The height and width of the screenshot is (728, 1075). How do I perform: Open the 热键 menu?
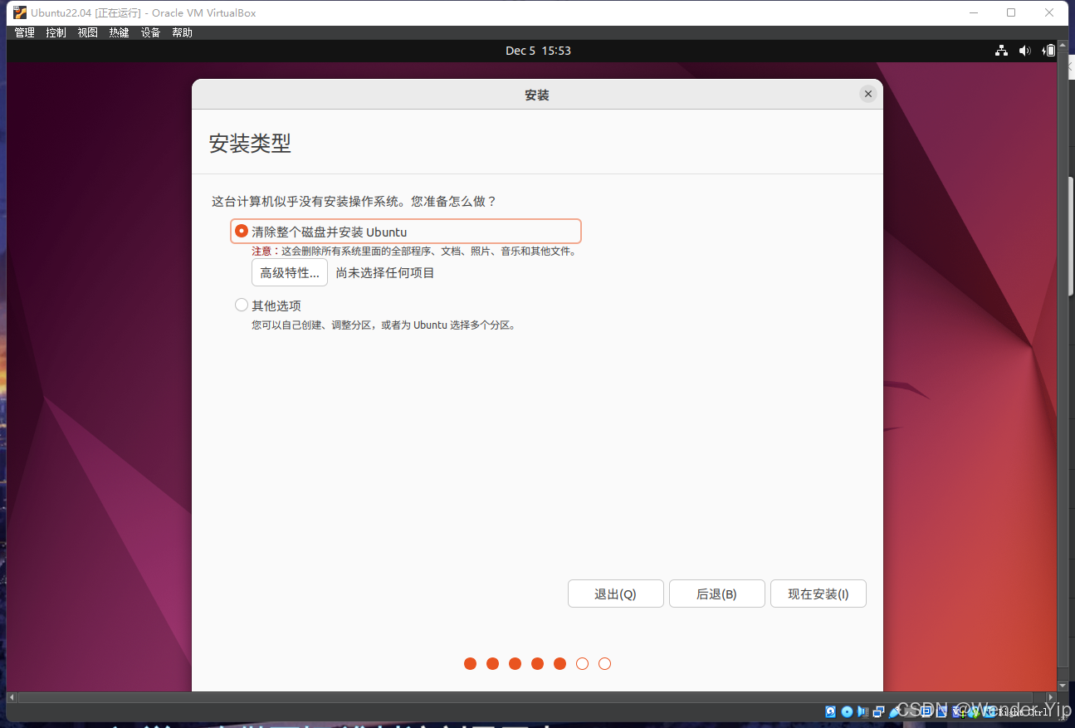pos(120,32)
